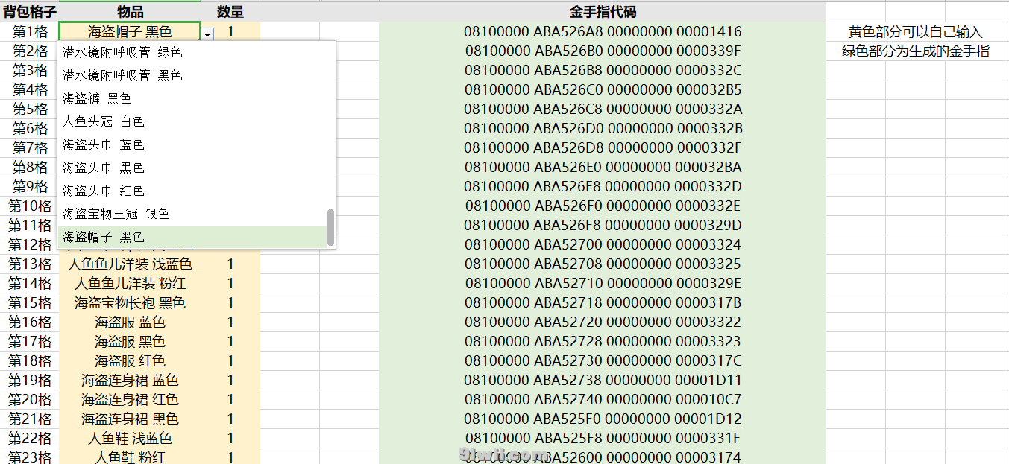Click code ending ABA526A8 00000000 00001416
Image resolution: width=1009 pixels, height=464 pixels.
[603, 31]
